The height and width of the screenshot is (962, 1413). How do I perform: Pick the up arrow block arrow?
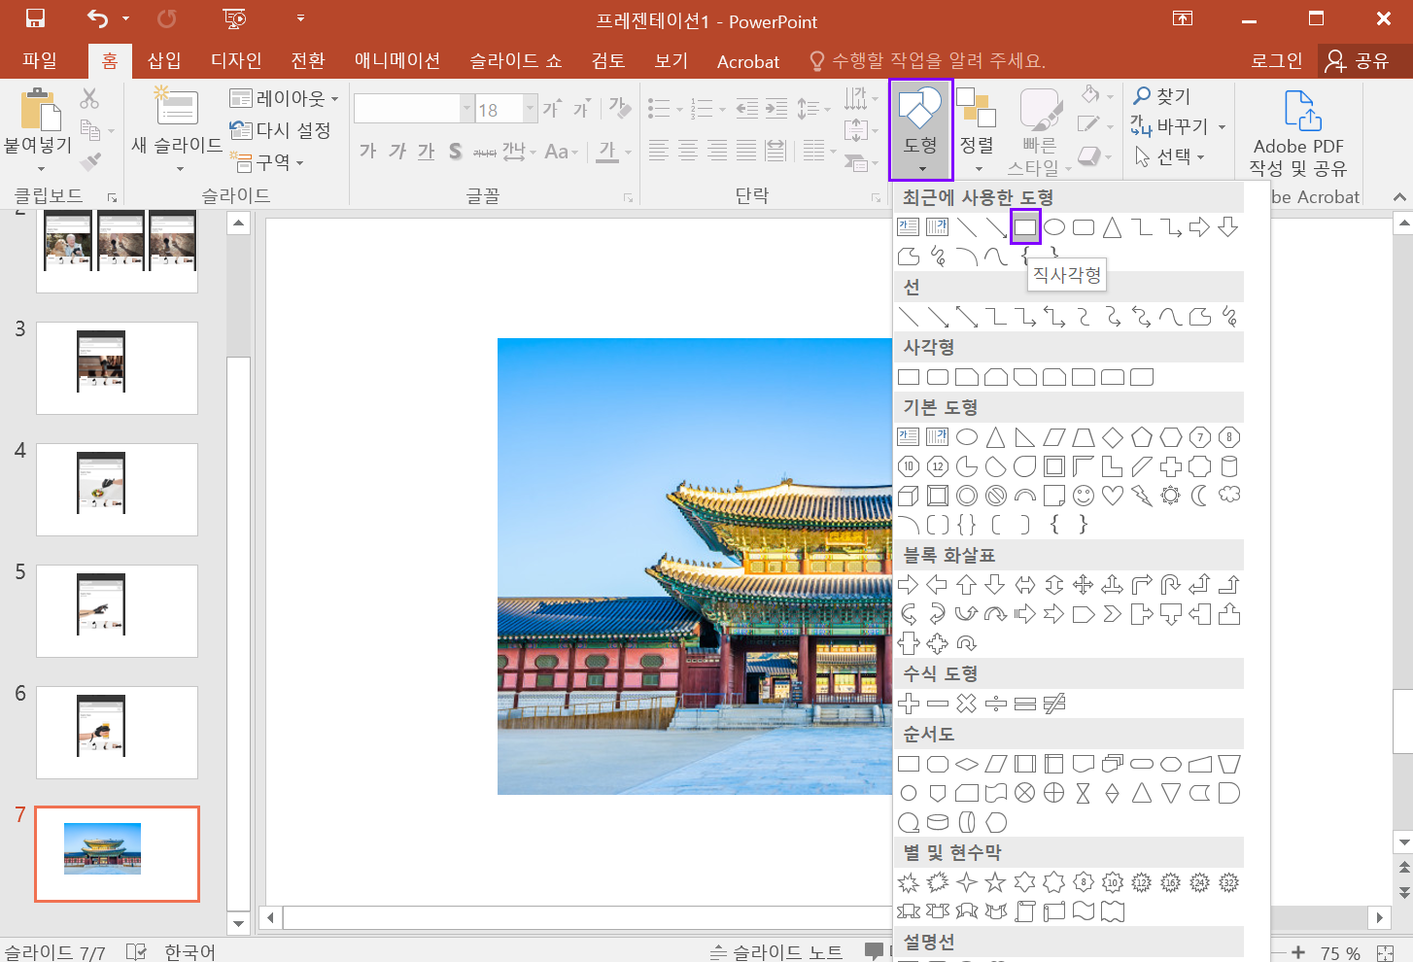pyautogui.click(x=967, y=585)
